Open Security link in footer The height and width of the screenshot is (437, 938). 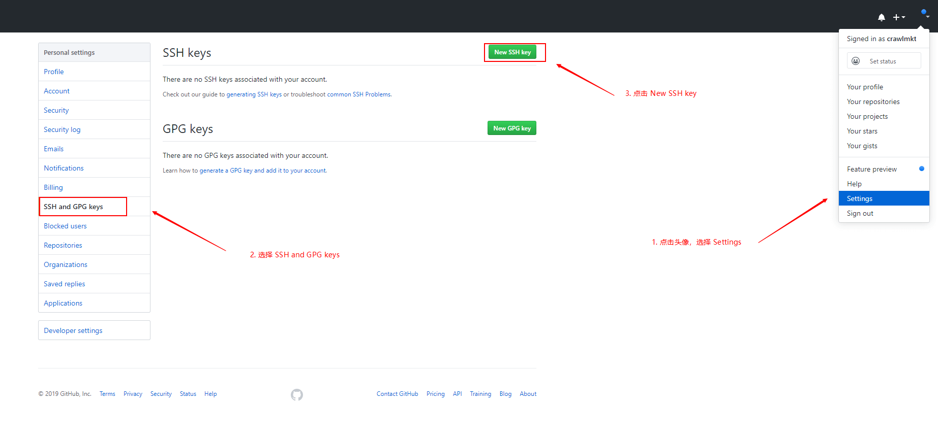tap(161, 394)
